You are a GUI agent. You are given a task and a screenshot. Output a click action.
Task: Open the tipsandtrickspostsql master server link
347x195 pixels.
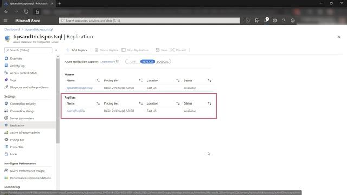pyautogui.click(x=80, y=88)
